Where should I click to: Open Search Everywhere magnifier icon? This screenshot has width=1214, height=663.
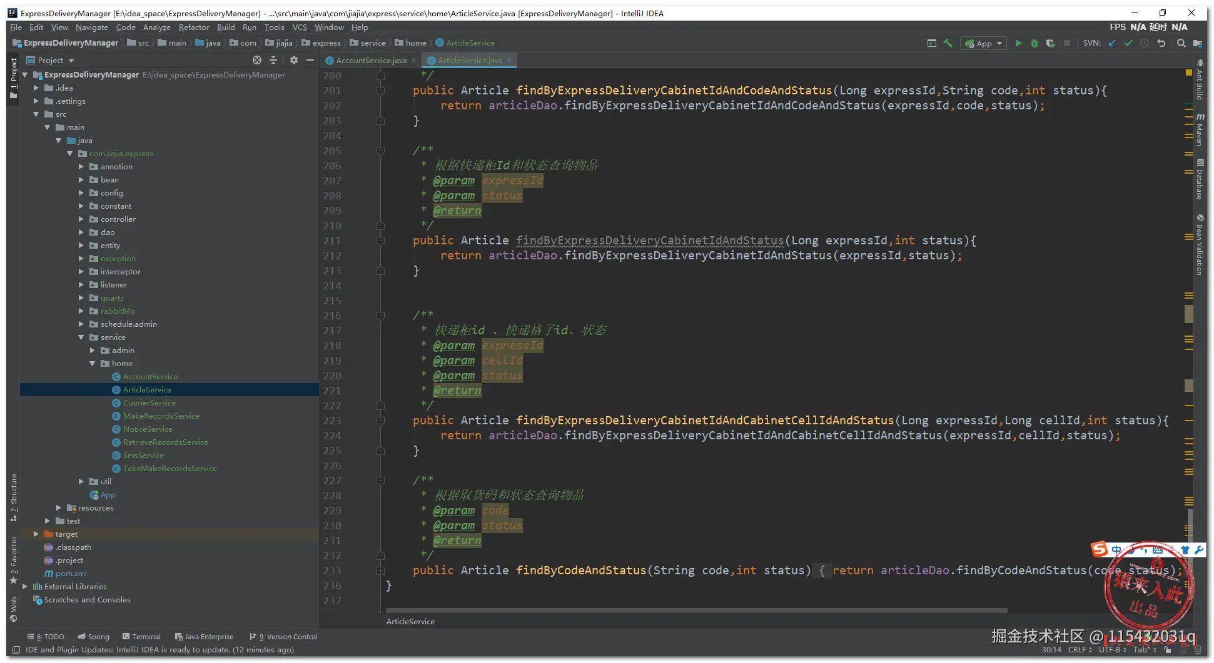[x=1181, y=43]
